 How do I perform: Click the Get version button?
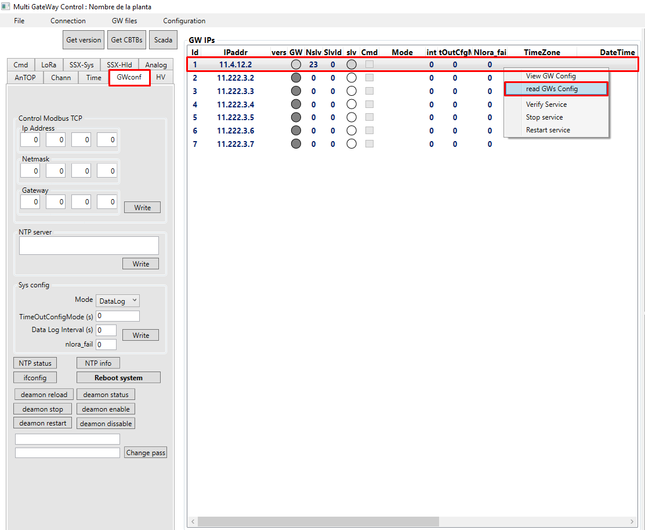coord(83,39)
